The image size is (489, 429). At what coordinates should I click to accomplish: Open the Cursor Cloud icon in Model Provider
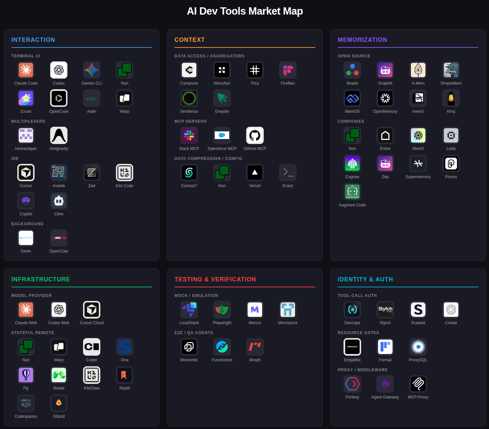pos(92,310)
